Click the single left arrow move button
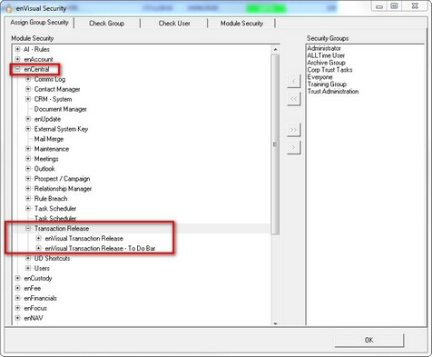432x357 pixels. [294, 81]
